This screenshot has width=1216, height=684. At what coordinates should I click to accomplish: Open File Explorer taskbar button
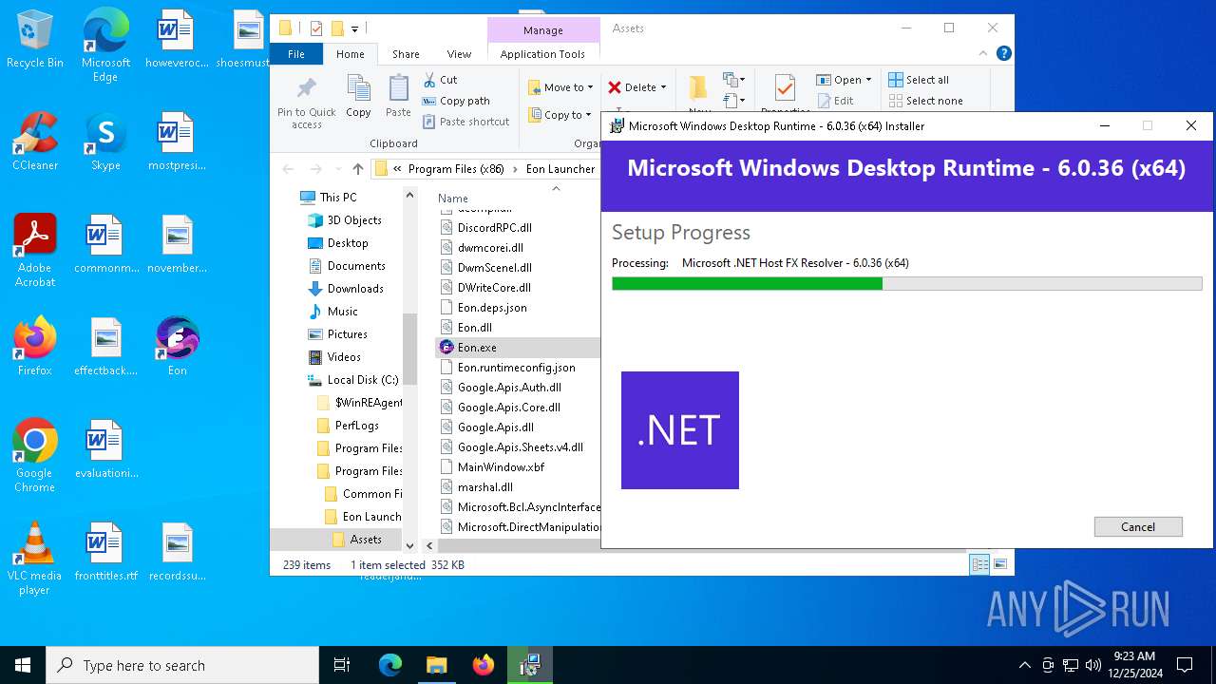pyautogui.click(x=436, y=665)
